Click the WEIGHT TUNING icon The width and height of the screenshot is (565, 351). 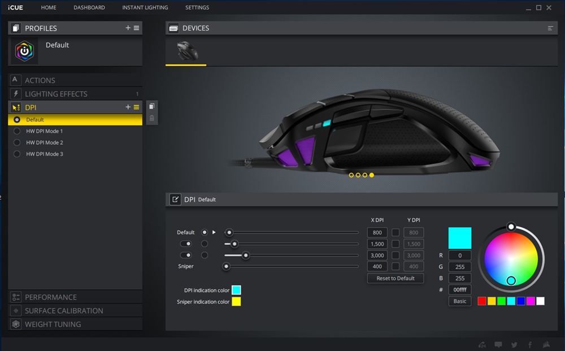coord(15,324)
